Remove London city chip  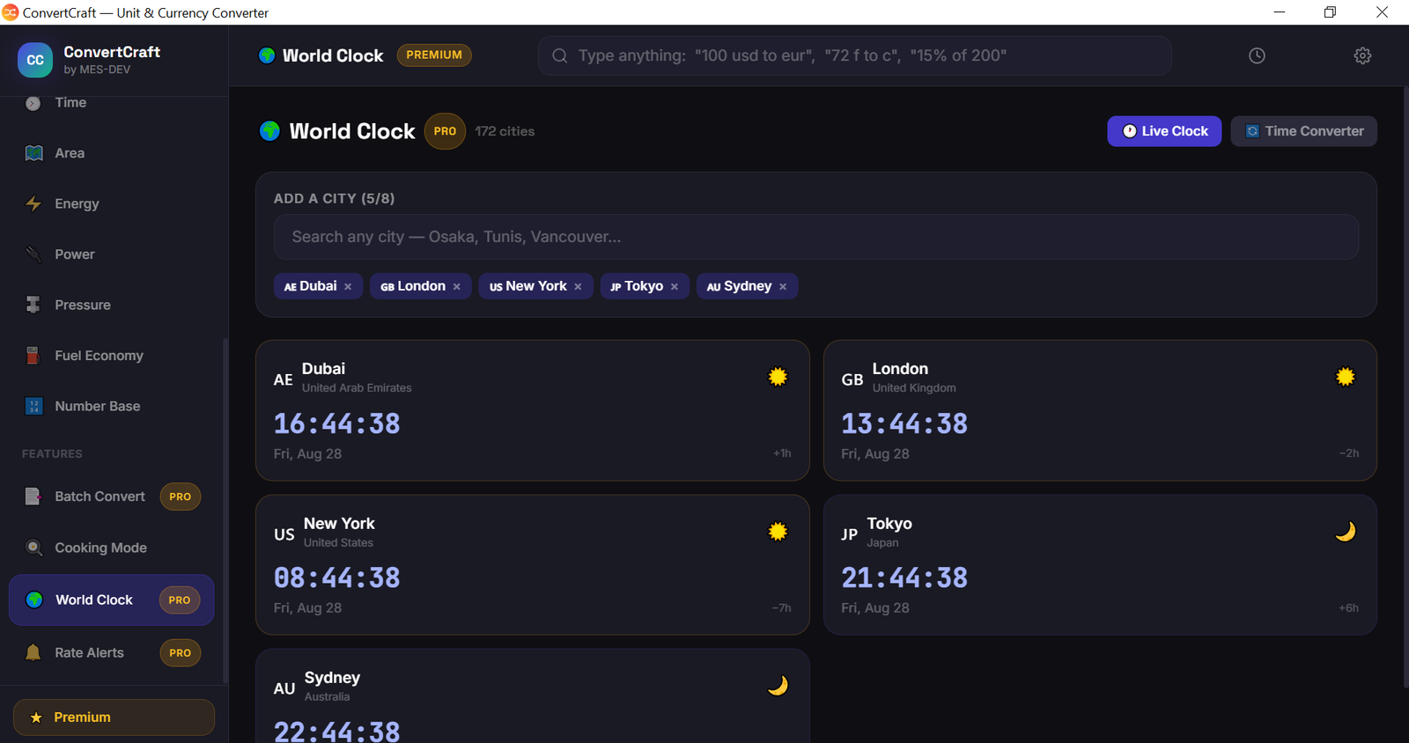point(456,286)
